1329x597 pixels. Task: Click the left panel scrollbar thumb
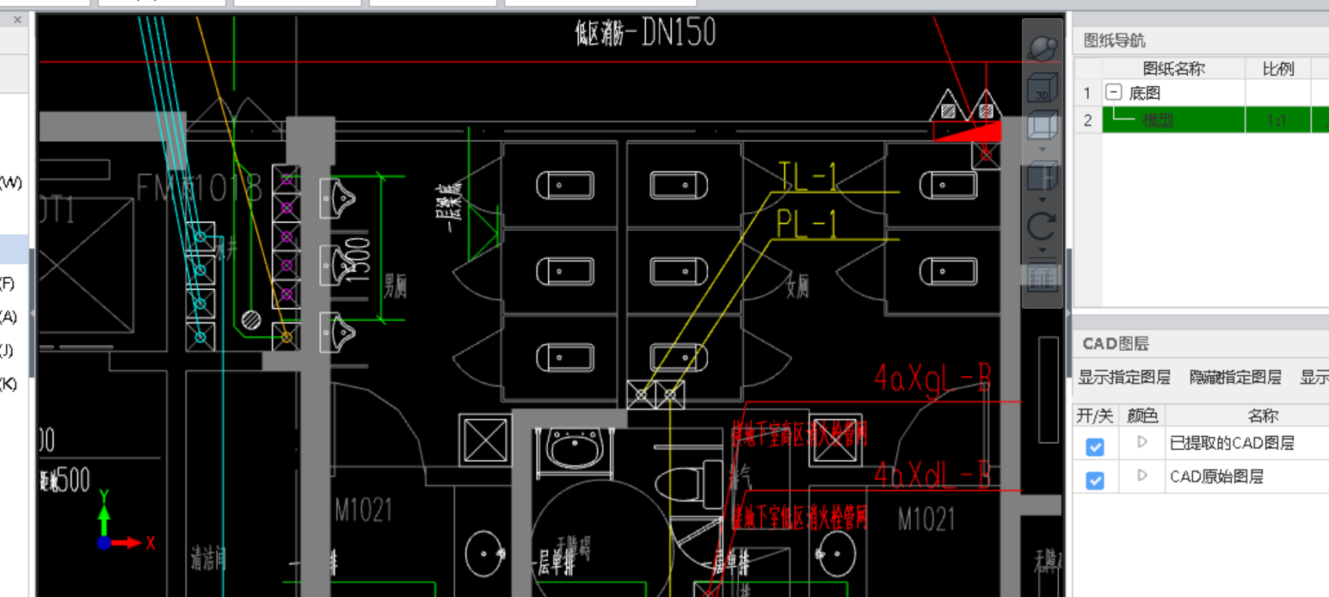32,314
